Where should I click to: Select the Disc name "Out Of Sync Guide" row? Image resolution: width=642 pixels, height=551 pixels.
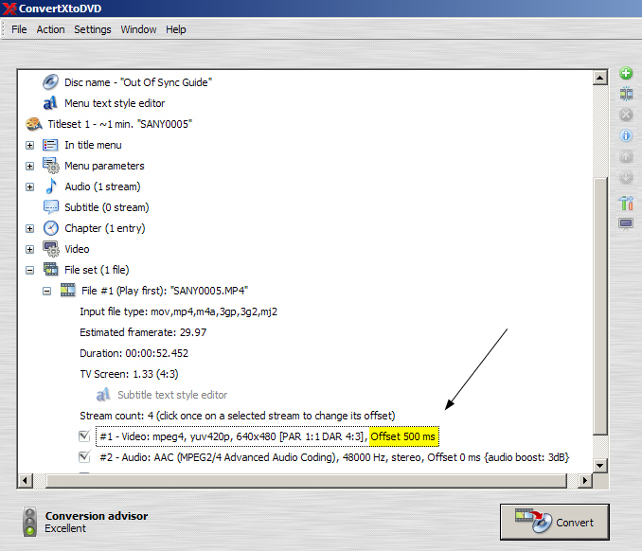point(138,82)
